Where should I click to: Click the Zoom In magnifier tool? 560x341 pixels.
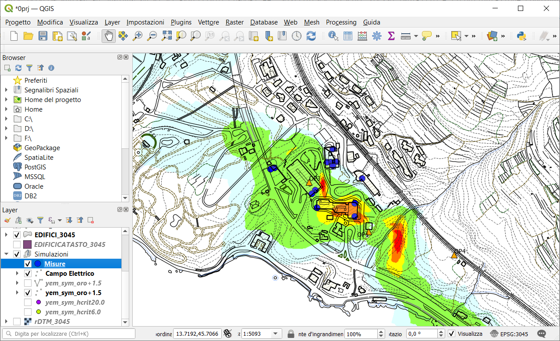coord(138,36)
